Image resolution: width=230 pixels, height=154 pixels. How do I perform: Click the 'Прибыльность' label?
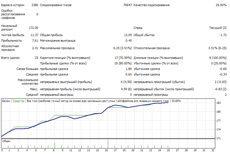[11, 41]
